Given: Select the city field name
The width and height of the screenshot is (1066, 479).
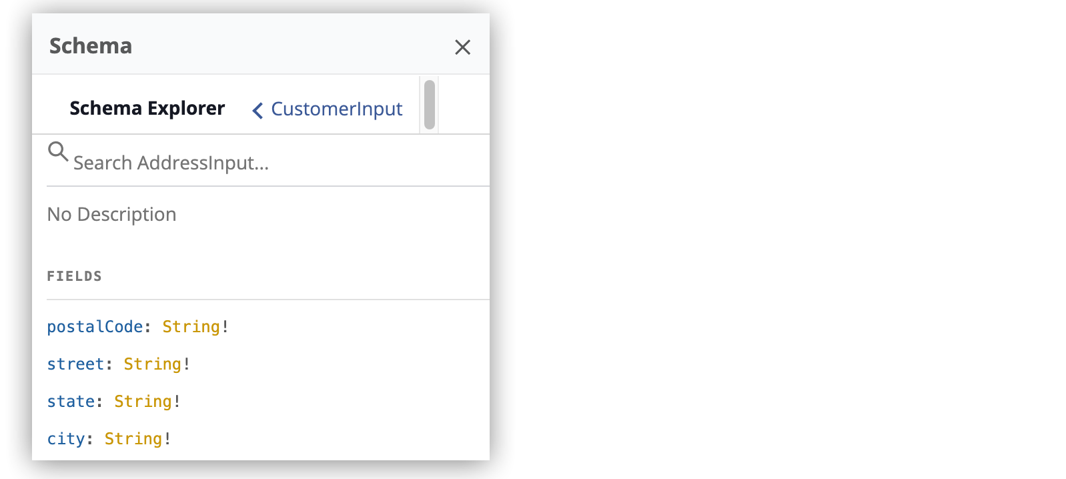Looking at the screenshot, I should (66, 438).
